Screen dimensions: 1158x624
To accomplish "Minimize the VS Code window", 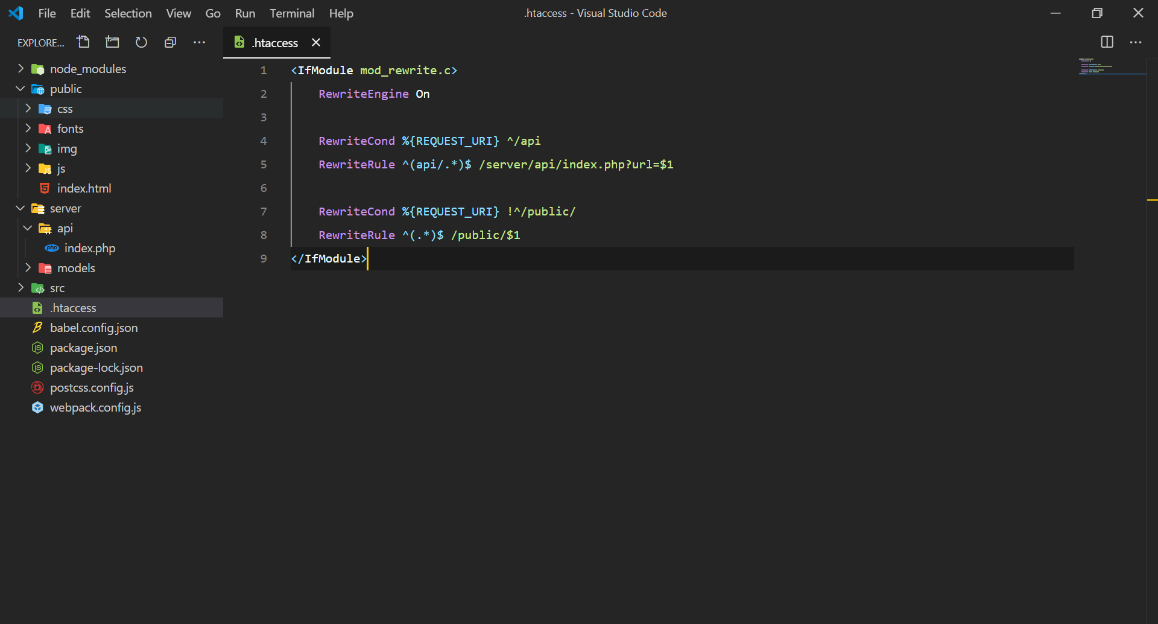I will click(1055, 13).
